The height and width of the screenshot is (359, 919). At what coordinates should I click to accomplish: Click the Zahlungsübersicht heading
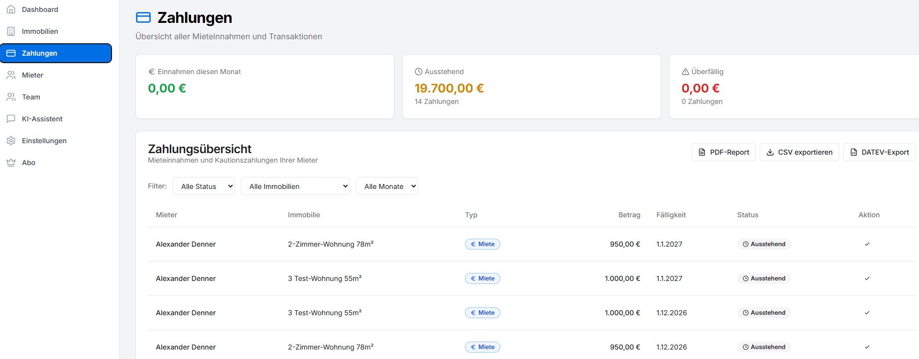coord(200,149)
